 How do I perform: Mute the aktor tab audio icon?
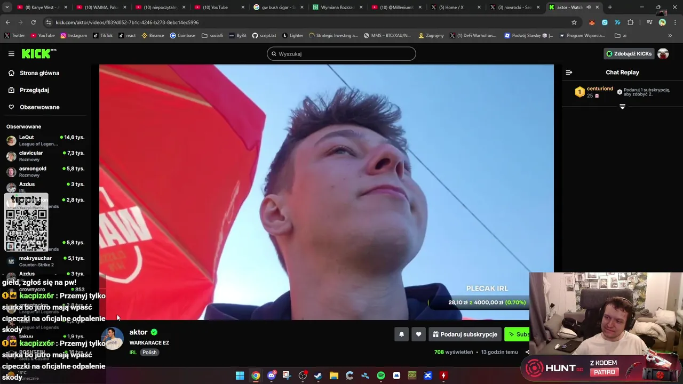(589, 7)
